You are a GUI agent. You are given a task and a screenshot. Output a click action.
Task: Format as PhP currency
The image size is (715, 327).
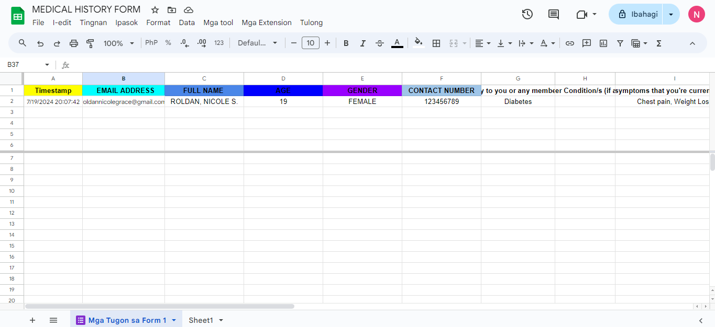pyautogui.click(x=151, y=43)
